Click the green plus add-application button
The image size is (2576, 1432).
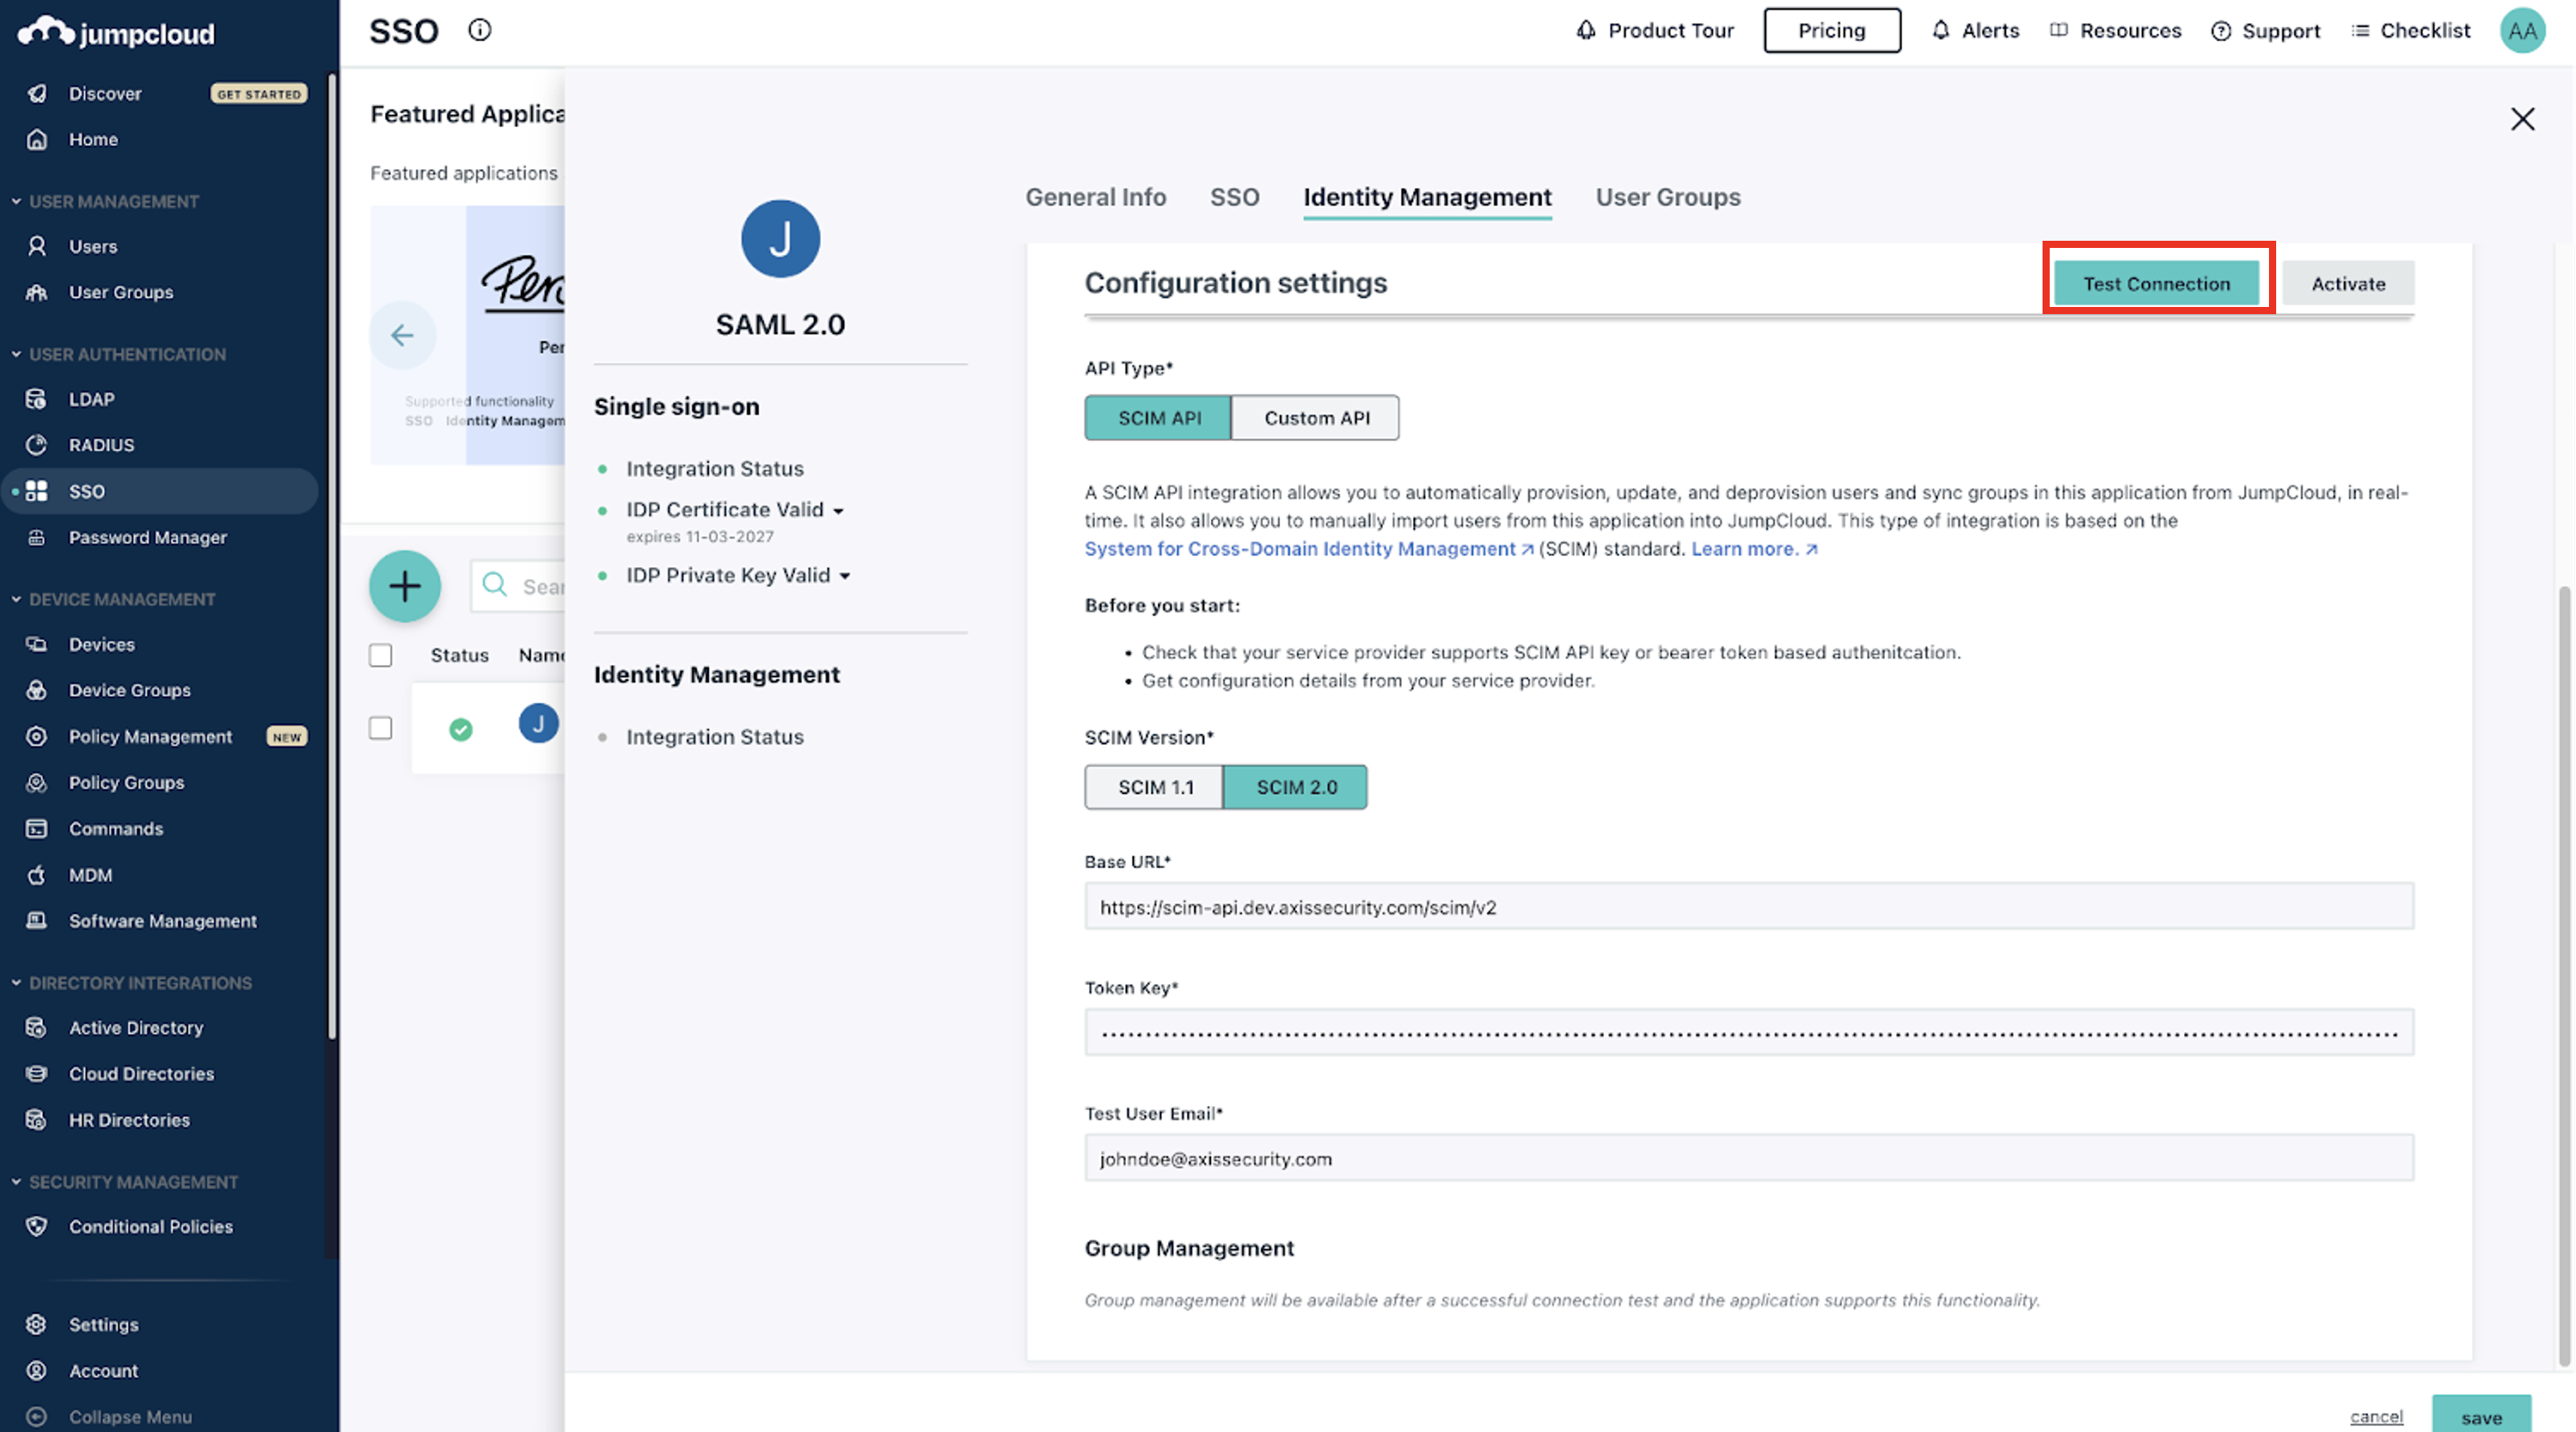pos(405,586)
